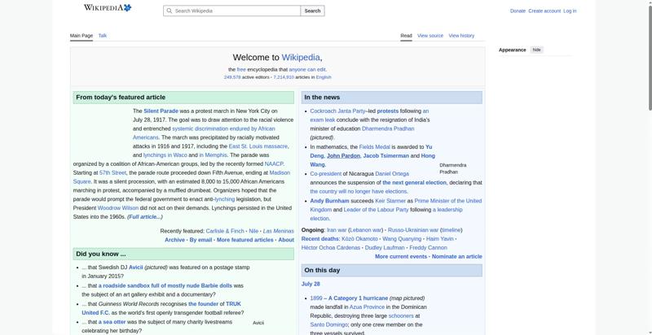Click the Log in link
Viewport: 652px width, 335px height.
(570, 11)
